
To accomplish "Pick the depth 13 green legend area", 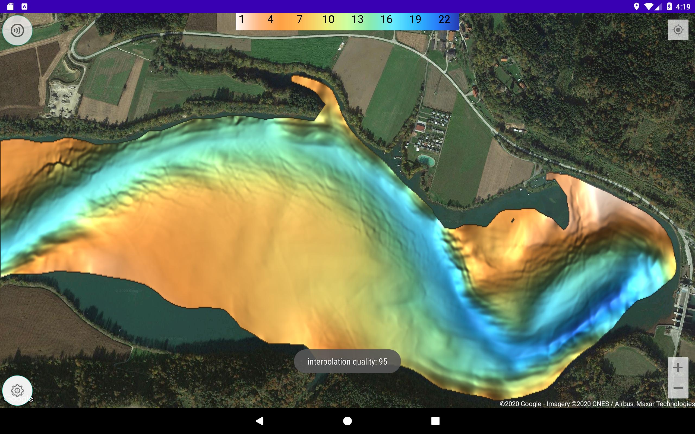I will (357, 20).
